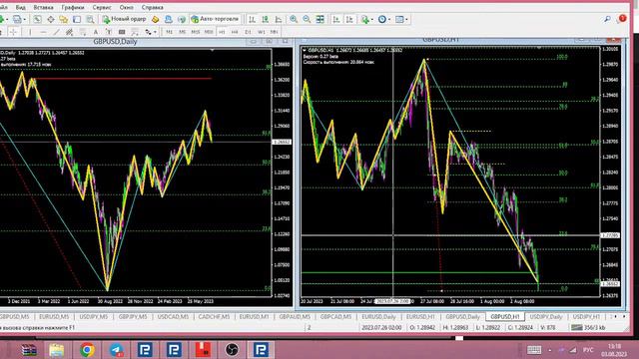Select candlestick chart display icon
This screenshot has width=639, height=359.
coord(266,19)
